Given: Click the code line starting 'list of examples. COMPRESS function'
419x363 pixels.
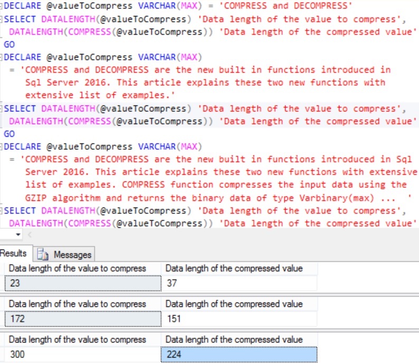Looking at the screenshot, I should (216, 185).
